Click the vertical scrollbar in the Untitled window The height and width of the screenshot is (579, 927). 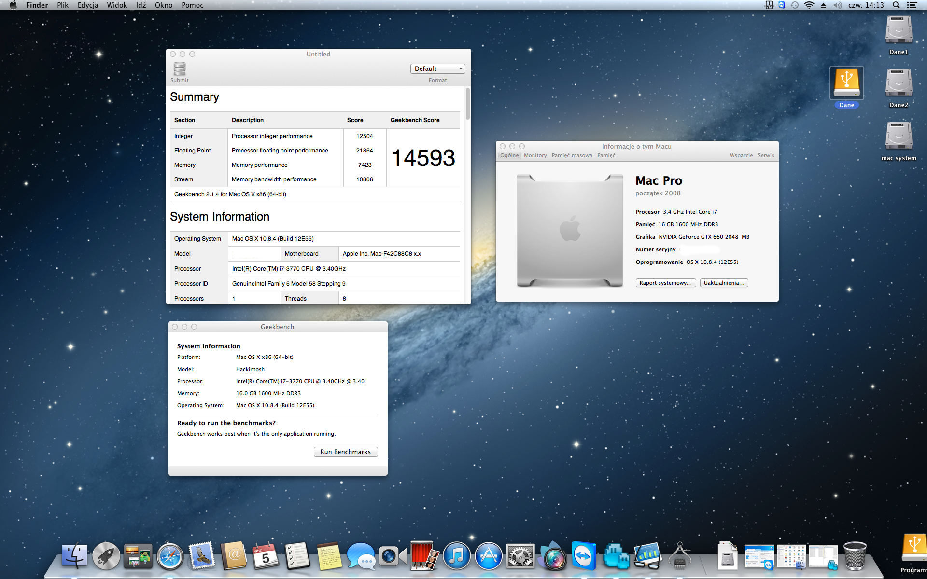(x=467, y=104)
